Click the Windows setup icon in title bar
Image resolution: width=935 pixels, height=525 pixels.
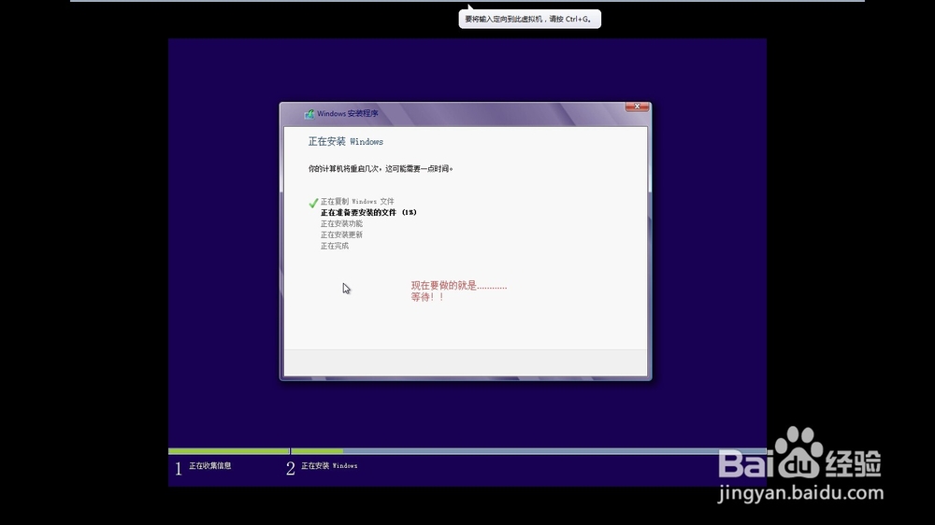(x=309, y=114)
